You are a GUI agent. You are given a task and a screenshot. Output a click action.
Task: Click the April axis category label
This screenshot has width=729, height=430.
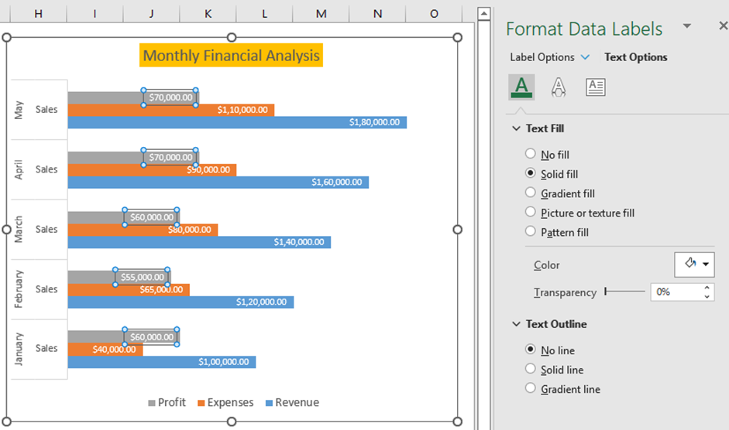[19, 169]
